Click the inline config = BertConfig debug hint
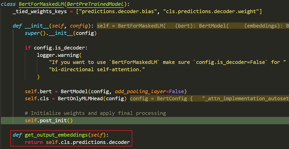 (x=210, y=98)
